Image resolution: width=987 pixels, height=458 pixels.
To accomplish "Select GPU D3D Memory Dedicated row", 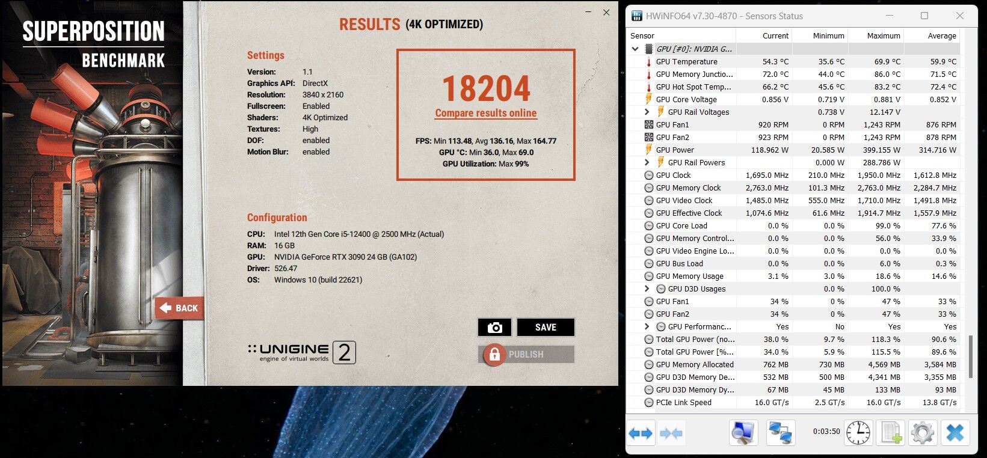I will click(793, 377).
